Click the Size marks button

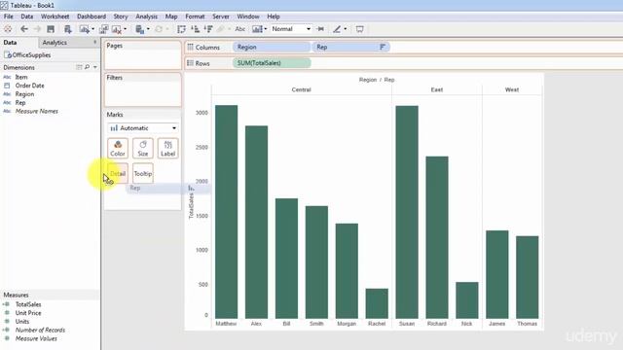tap(143, 149)
